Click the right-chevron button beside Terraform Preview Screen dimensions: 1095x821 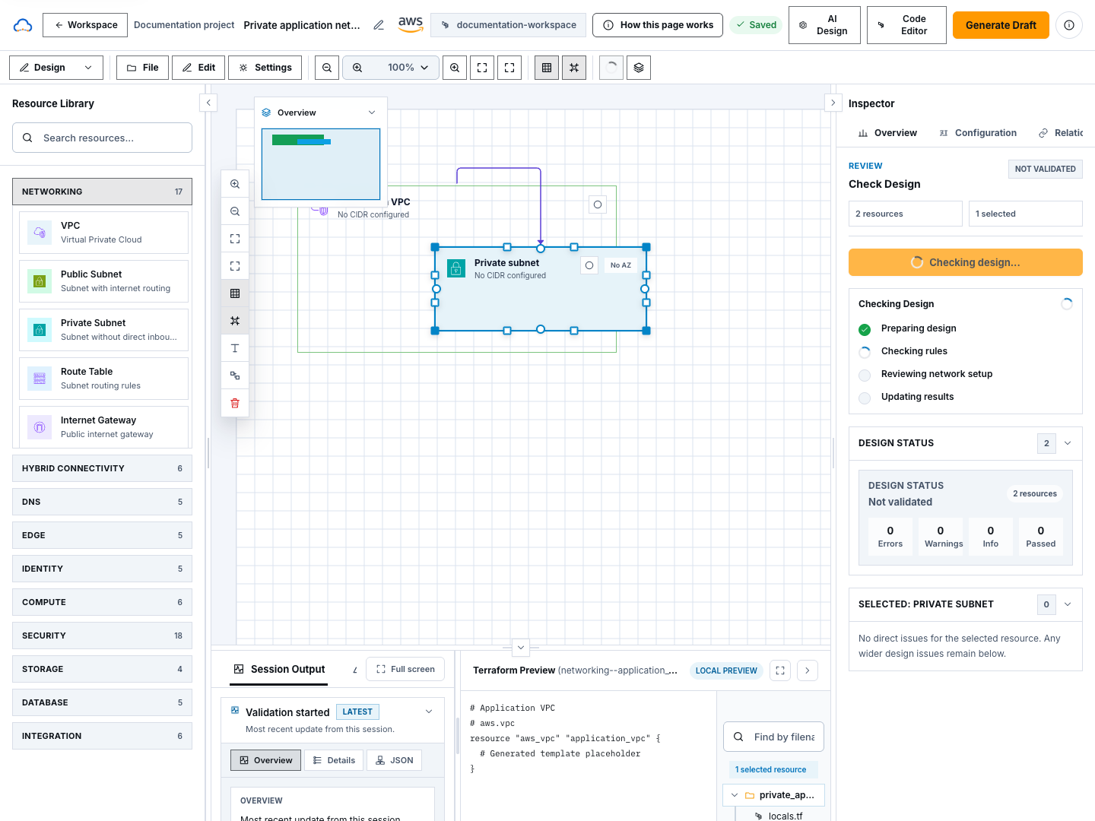click(808, 670)
